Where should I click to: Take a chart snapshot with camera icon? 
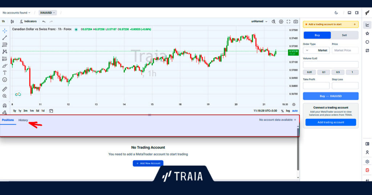[x=296, y=21]
